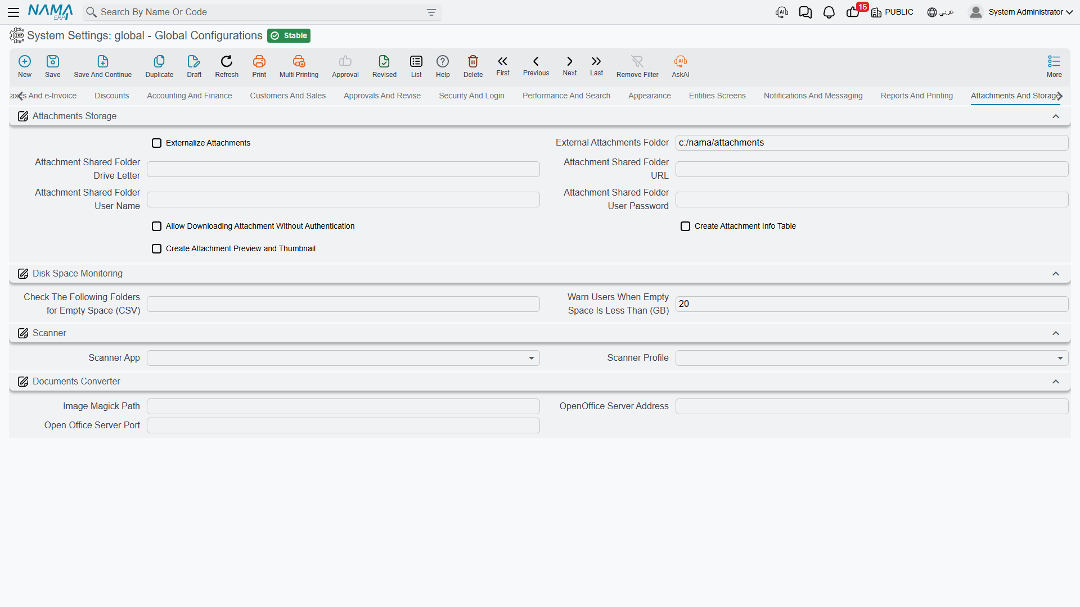1080x607 pixels.
Task: Click the External Attachments Folder field
Action: 872,143
